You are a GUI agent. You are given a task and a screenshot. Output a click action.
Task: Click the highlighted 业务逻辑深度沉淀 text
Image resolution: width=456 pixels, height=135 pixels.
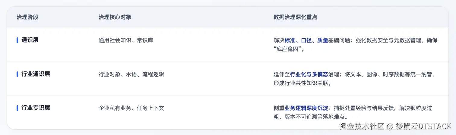306,108
